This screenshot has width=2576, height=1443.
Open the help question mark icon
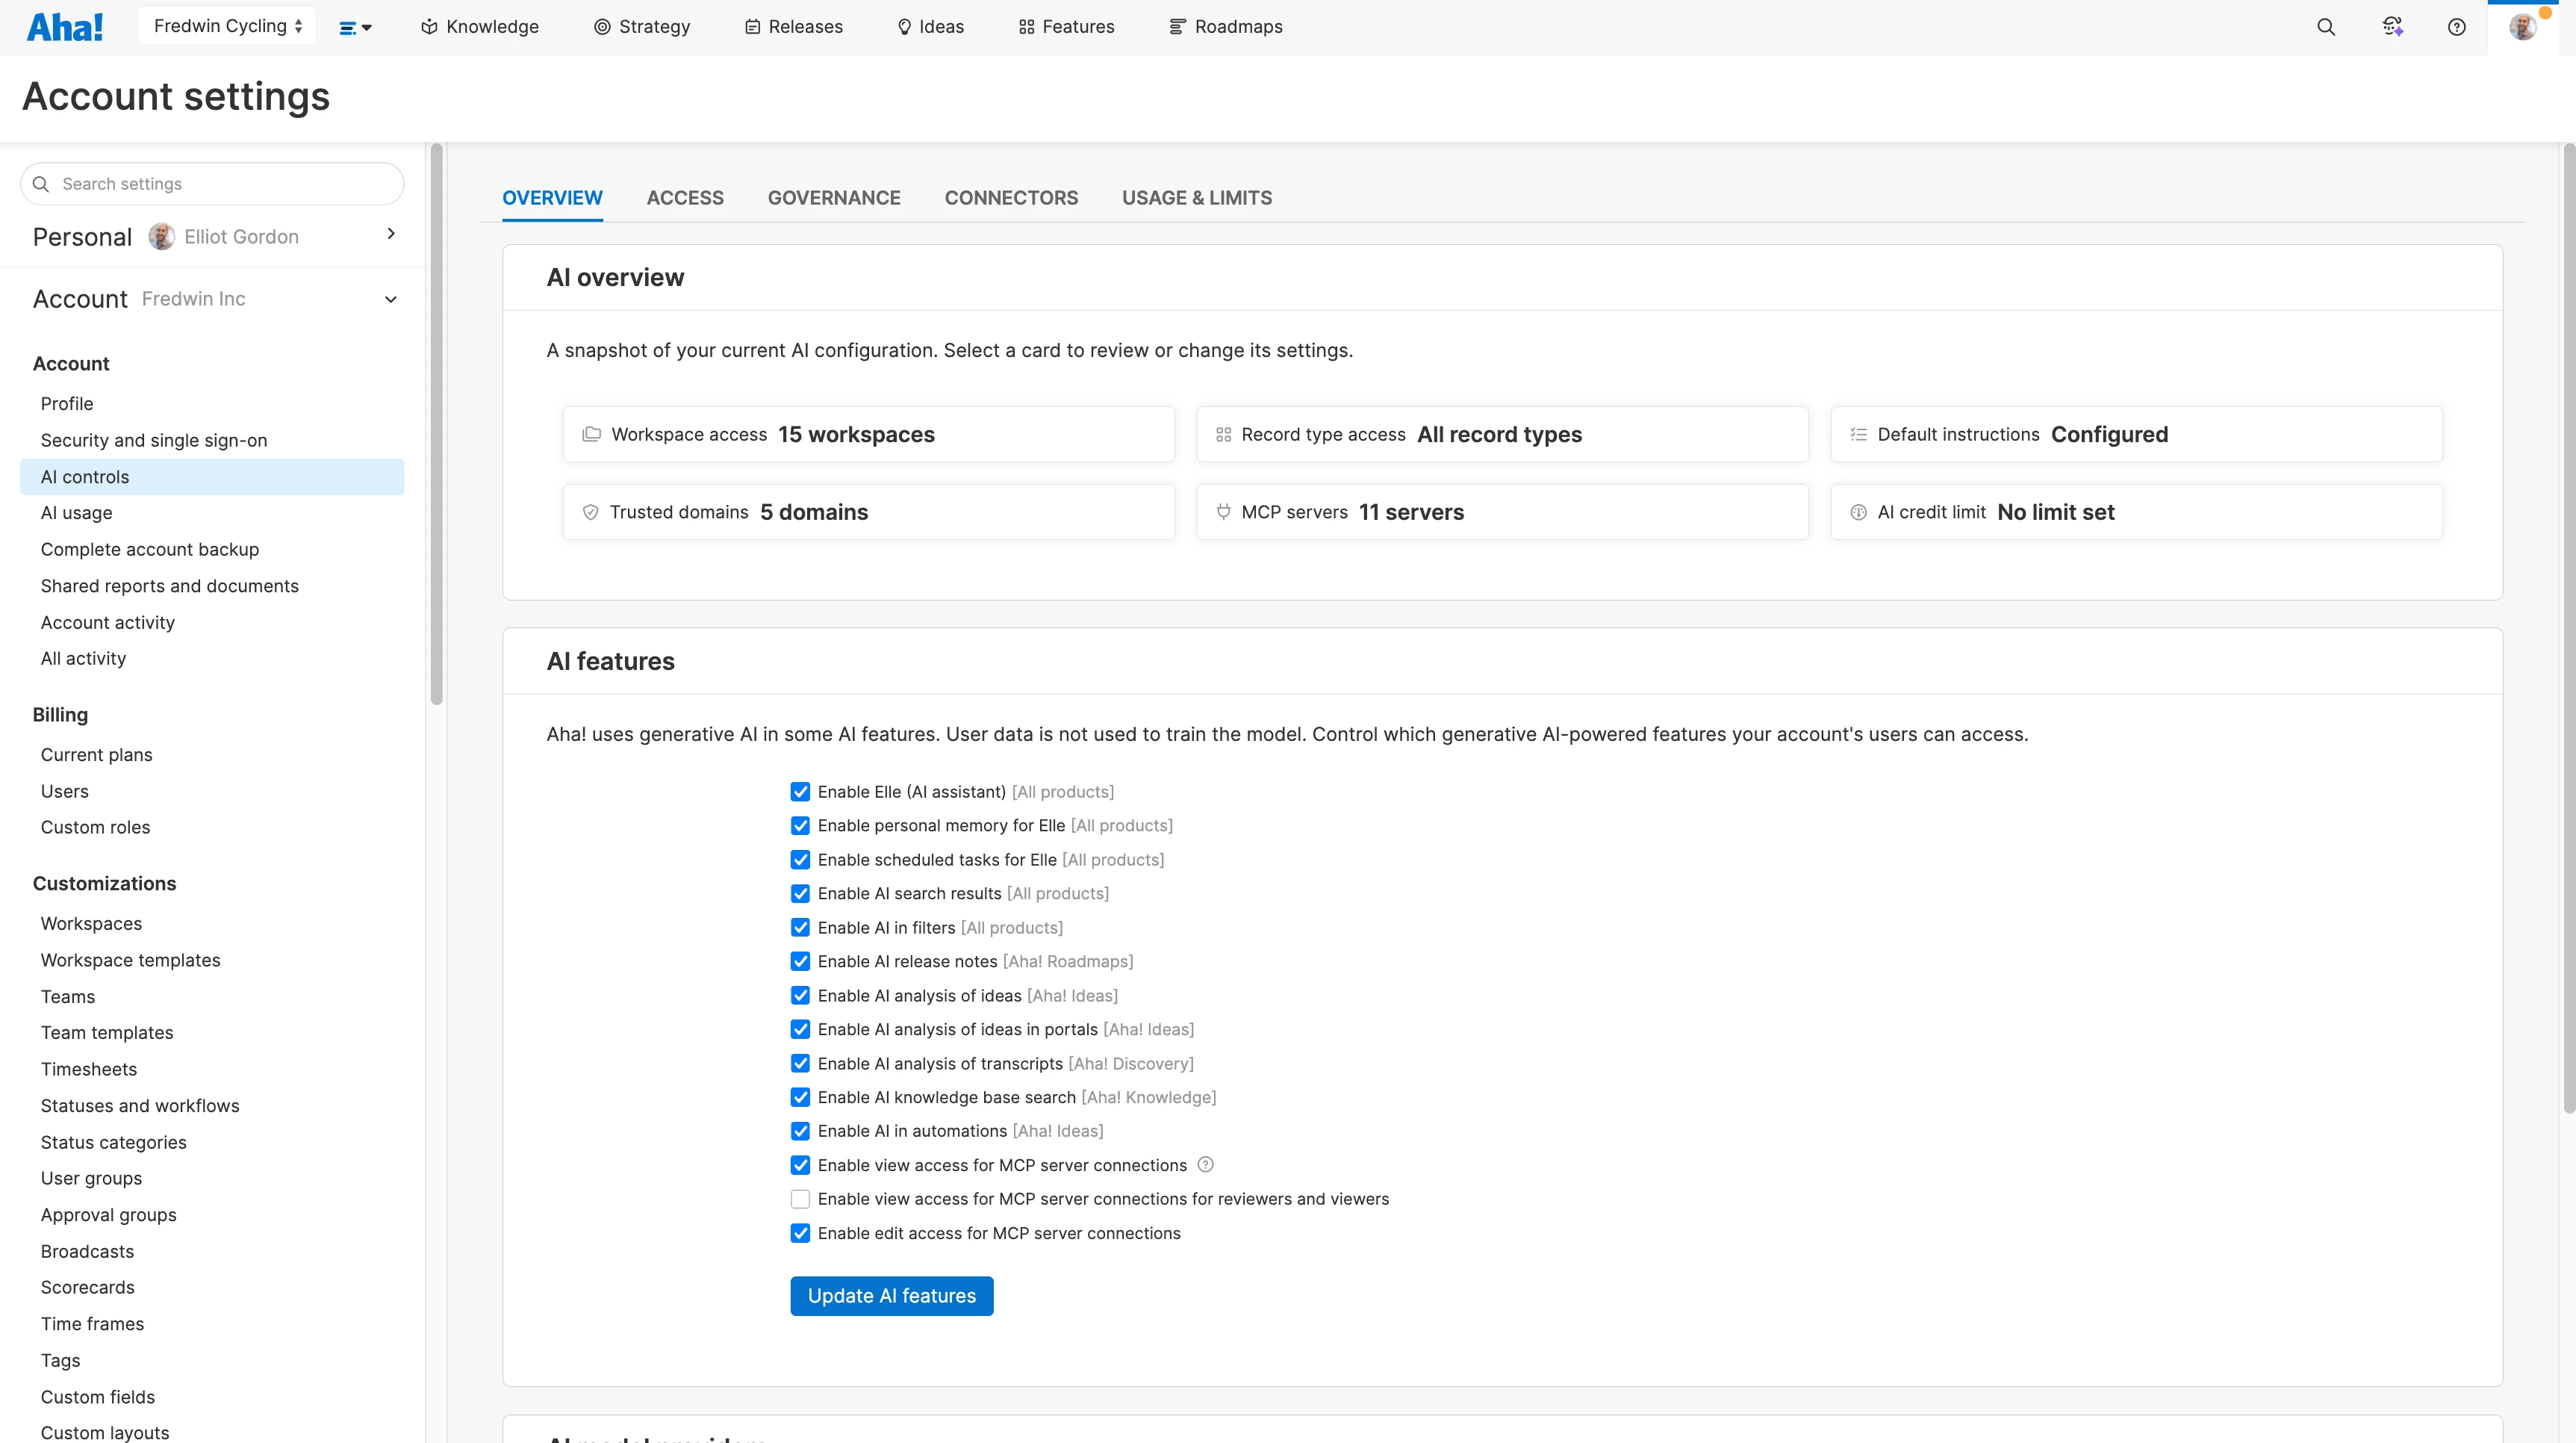click(x=2456, y=27)
